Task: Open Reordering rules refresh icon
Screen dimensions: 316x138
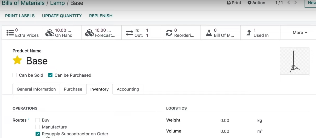Action: [169, 33]
